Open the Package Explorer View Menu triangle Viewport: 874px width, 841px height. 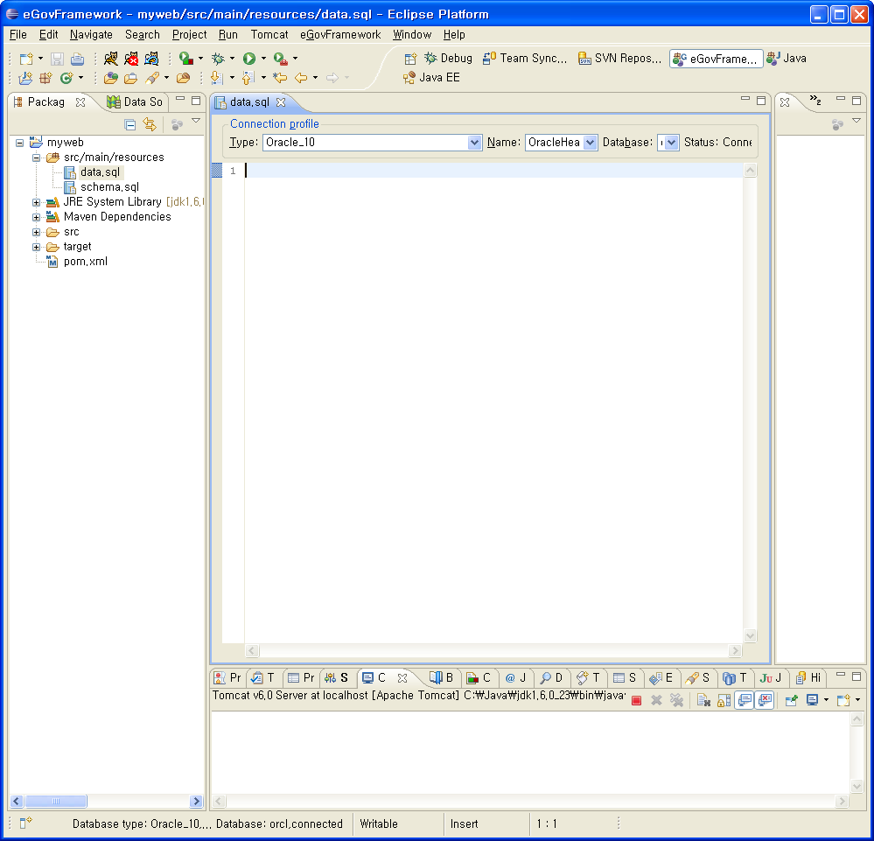196,121
